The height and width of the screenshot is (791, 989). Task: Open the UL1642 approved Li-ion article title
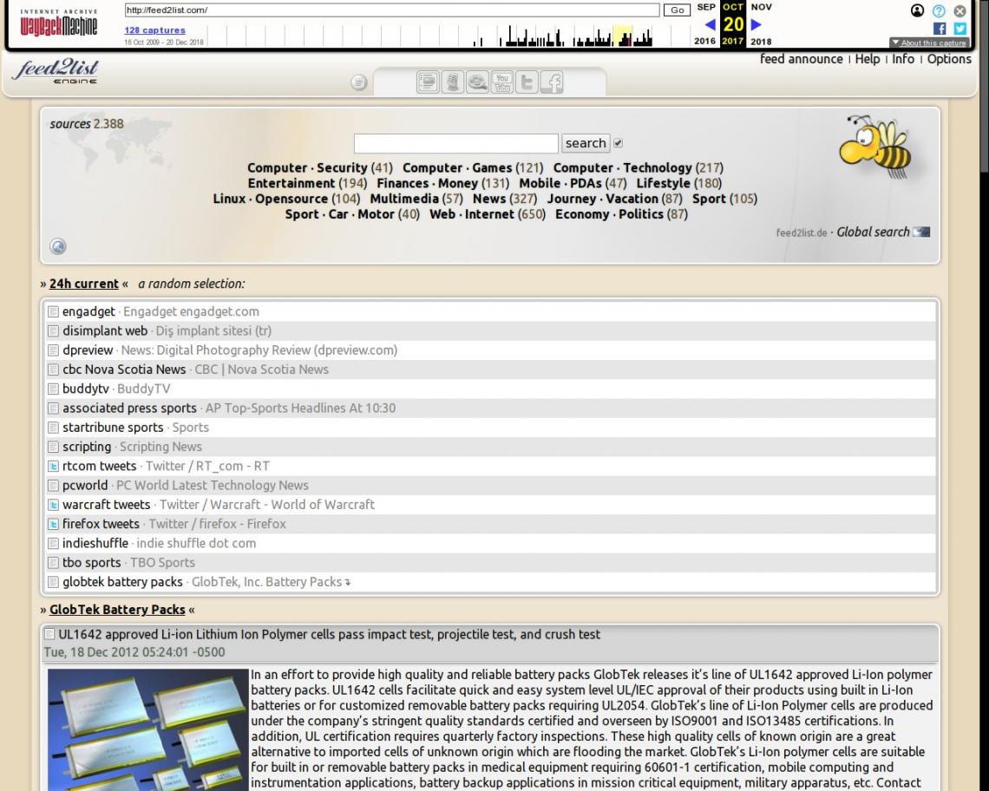(x=330, y=635)
